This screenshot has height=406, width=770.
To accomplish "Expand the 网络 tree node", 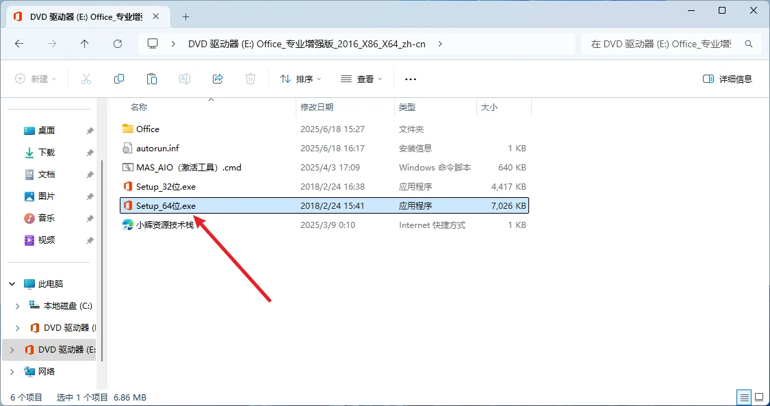I will tap(12, 372).
